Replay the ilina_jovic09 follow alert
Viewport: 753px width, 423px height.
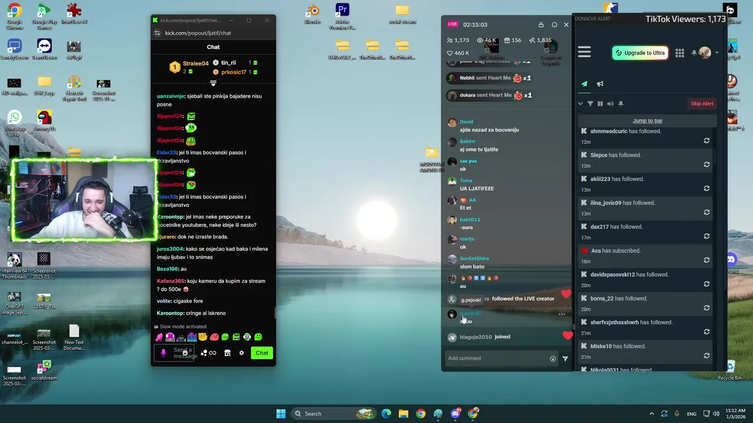click(707, 212)
